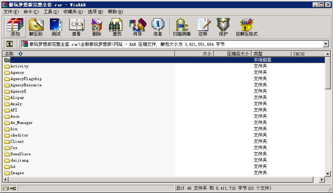Click the vertical scrollbar down arrow
333x193 pixels.
pos(328,173)
